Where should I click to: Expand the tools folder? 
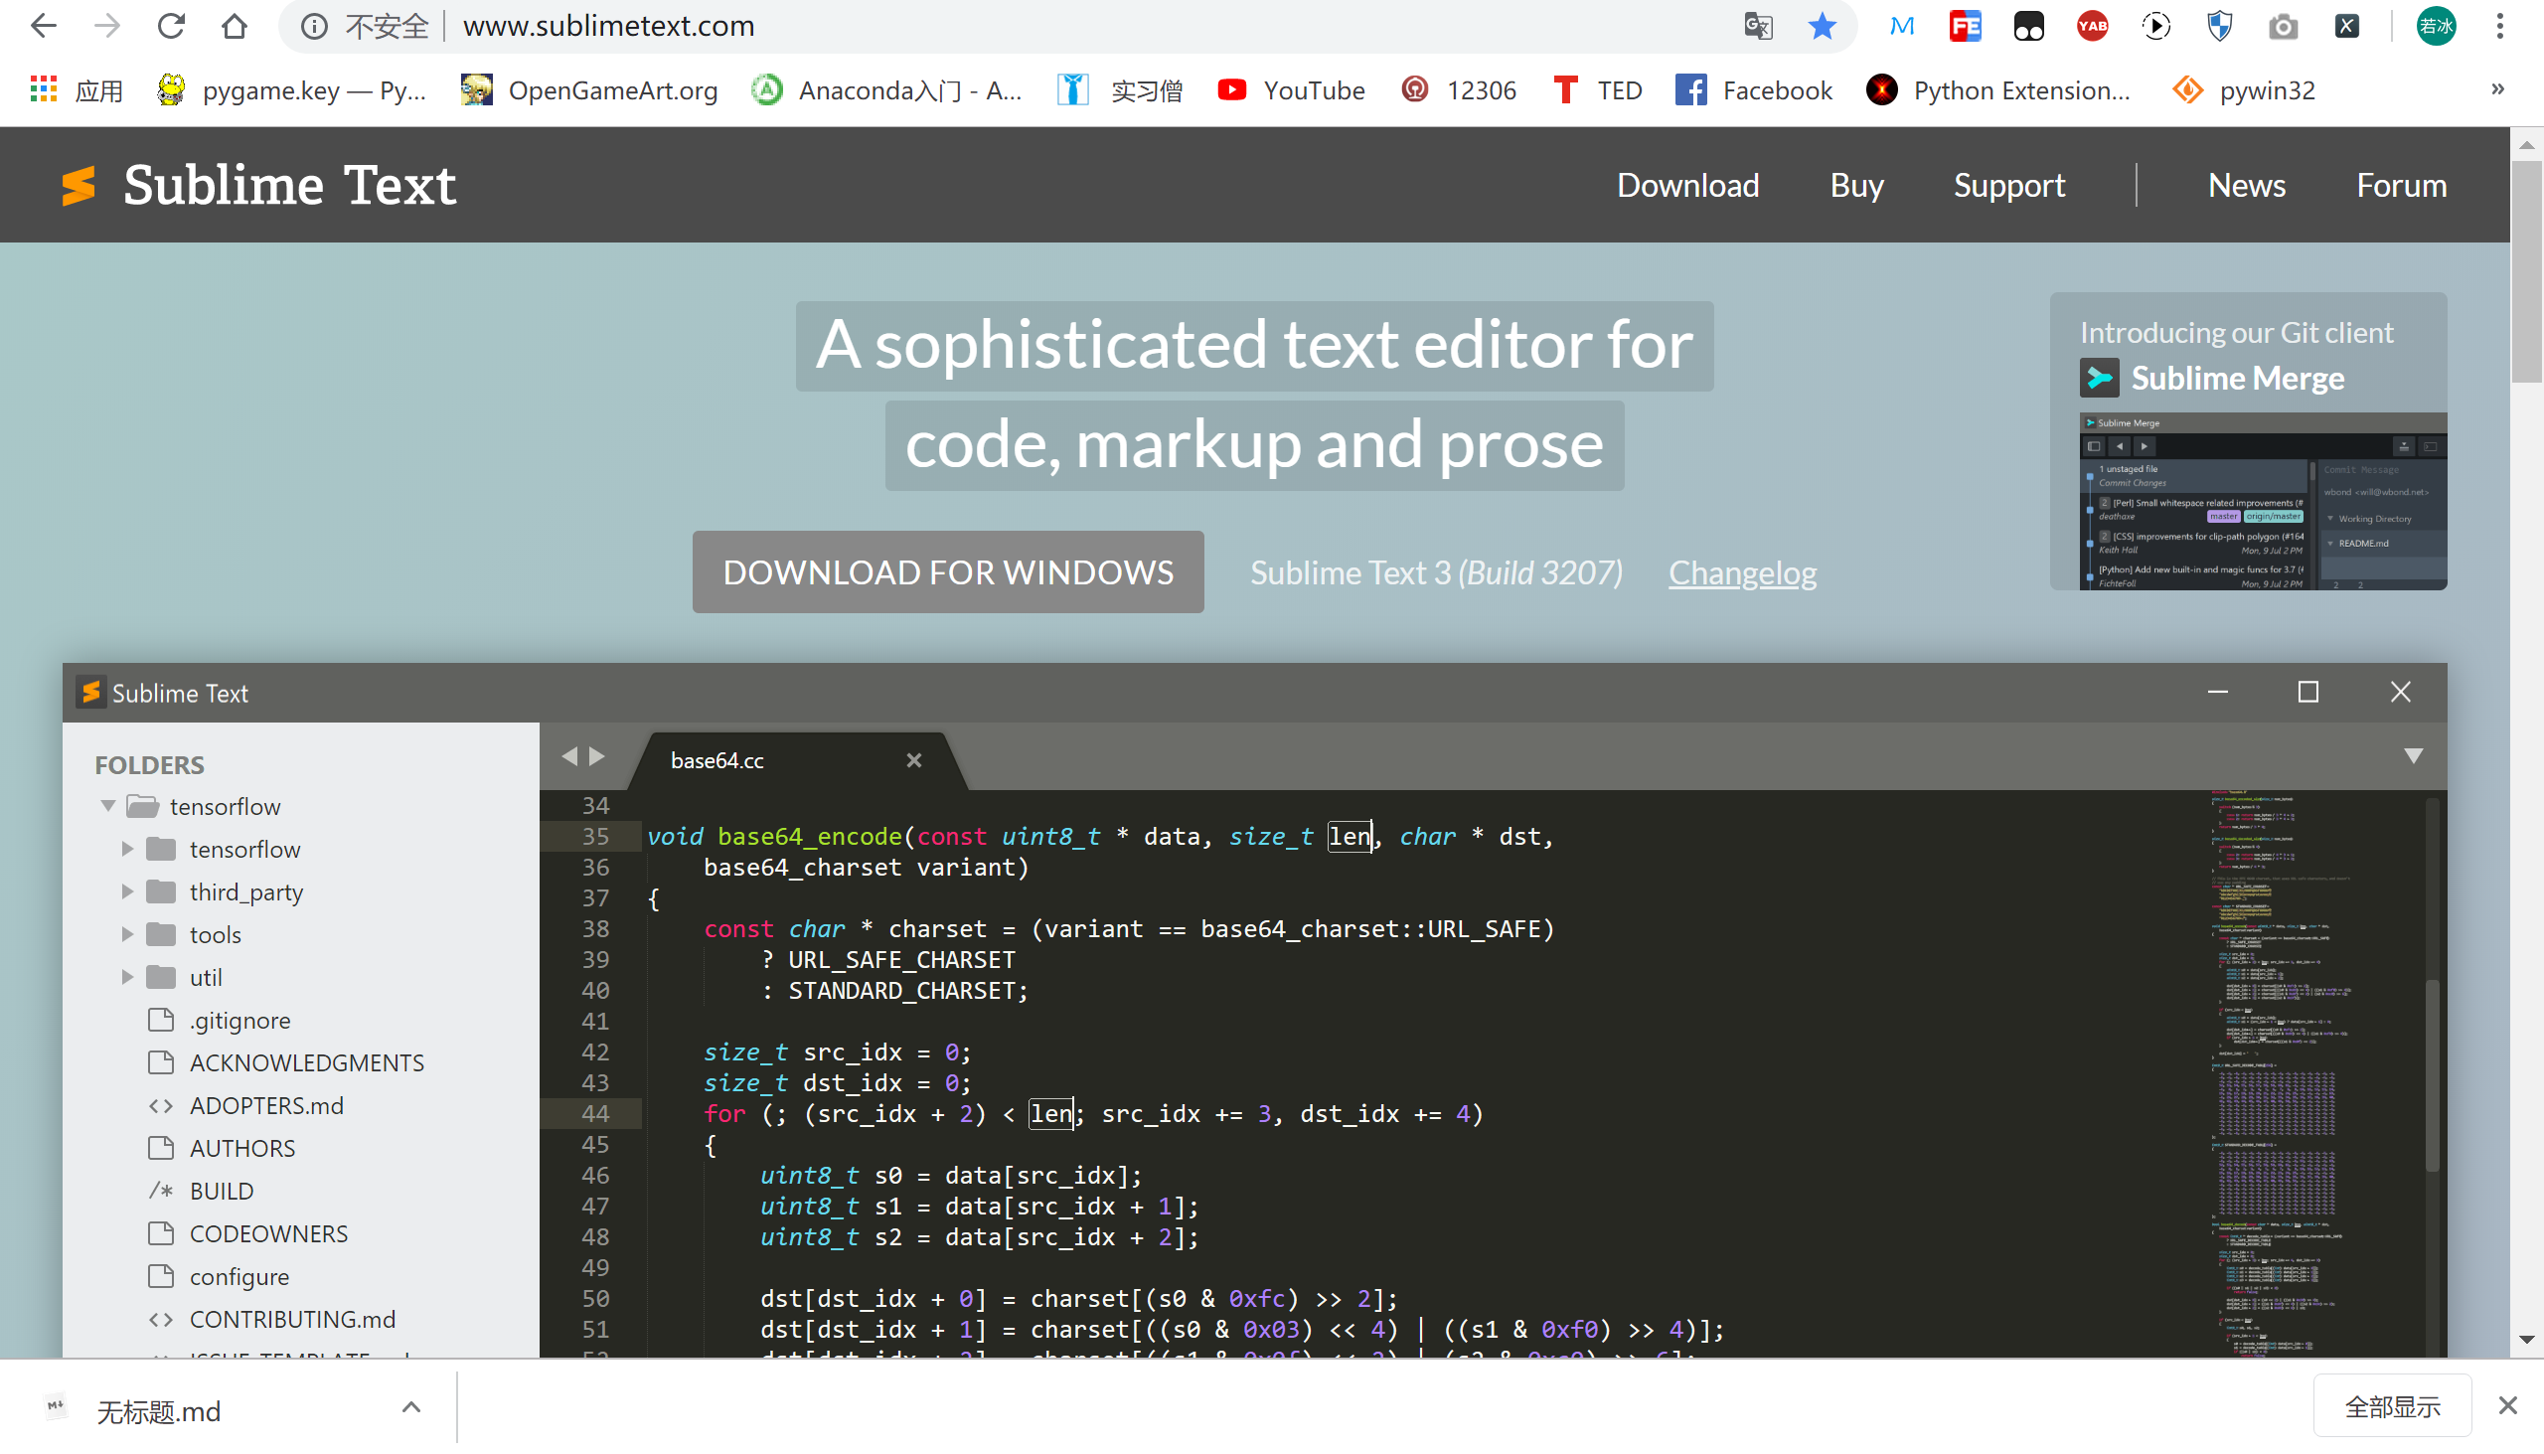(128, 934)
